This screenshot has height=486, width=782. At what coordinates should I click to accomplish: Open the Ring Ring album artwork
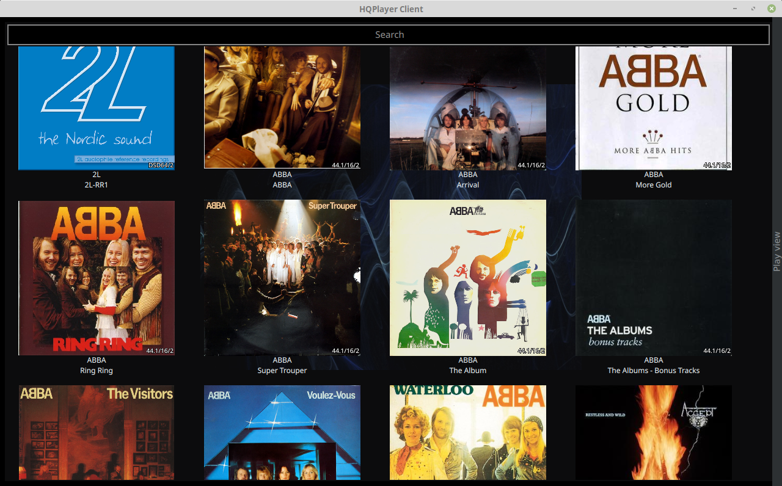point(97,278)
